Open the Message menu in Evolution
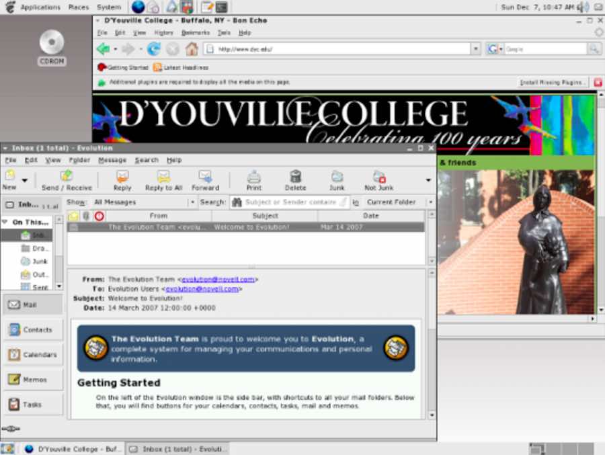Viewport: 605px width, 455px height. (112, 160)
